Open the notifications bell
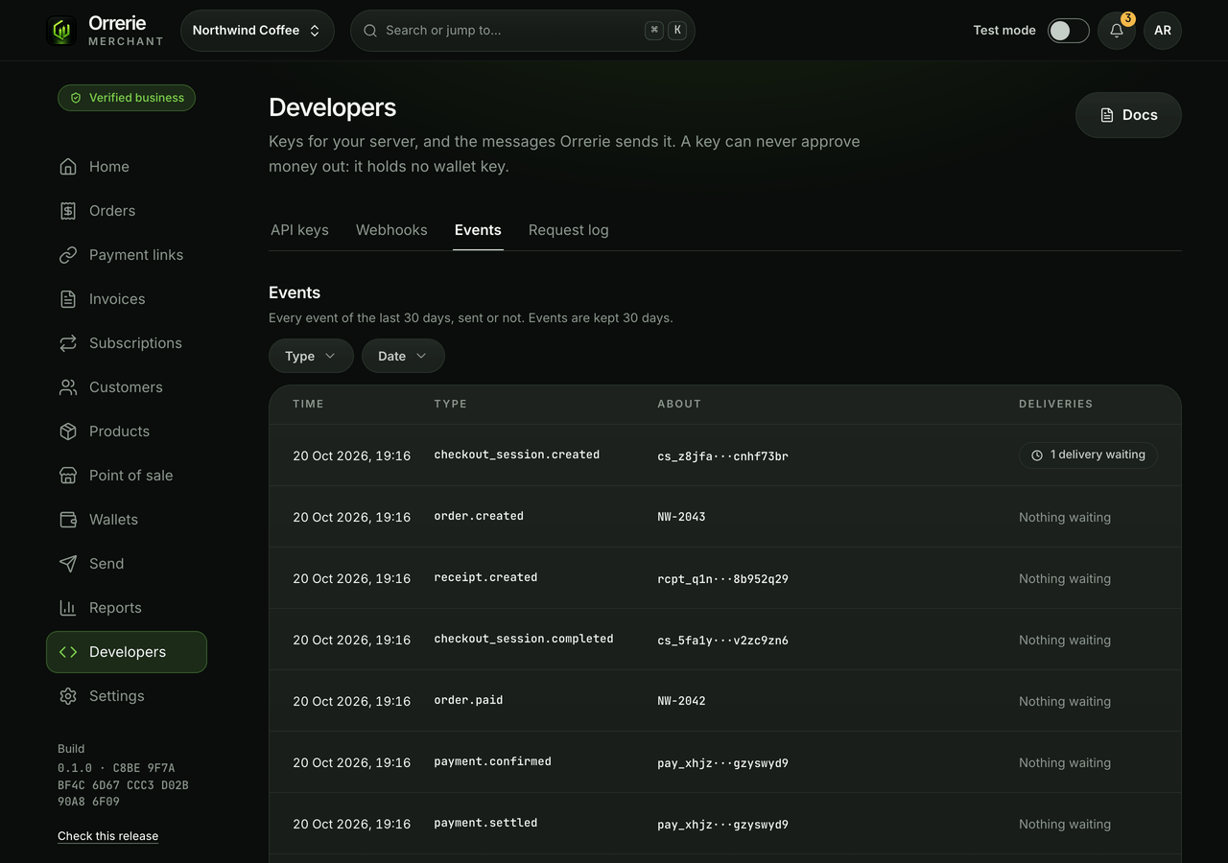This screenshot has width=1228, height=863. (1117, 31)
